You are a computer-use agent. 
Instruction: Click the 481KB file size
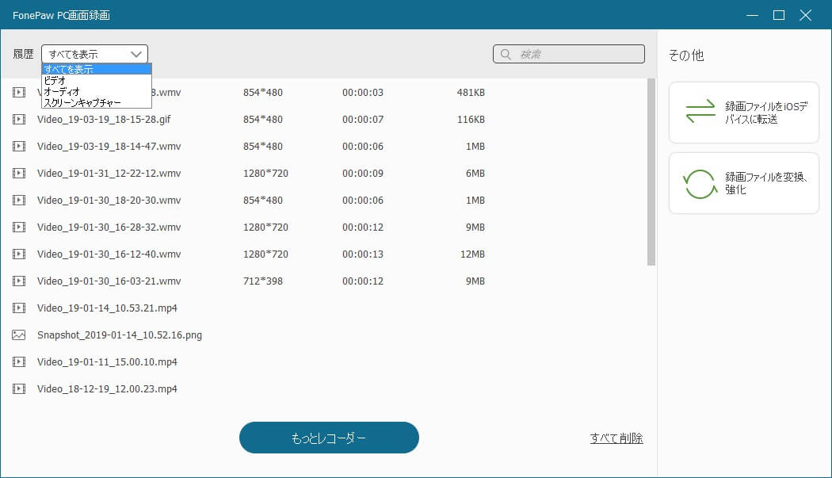click(x=471, y=93)
